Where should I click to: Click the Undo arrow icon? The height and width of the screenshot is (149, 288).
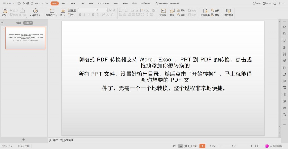click(x=37, y=3)
